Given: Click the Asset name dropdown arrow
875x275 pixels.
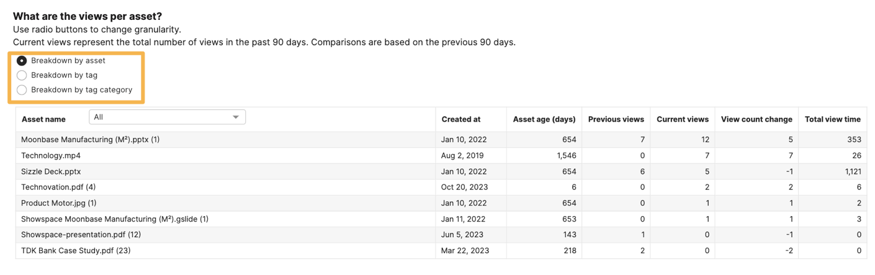Looking at the screenshot, I should 236,117.
